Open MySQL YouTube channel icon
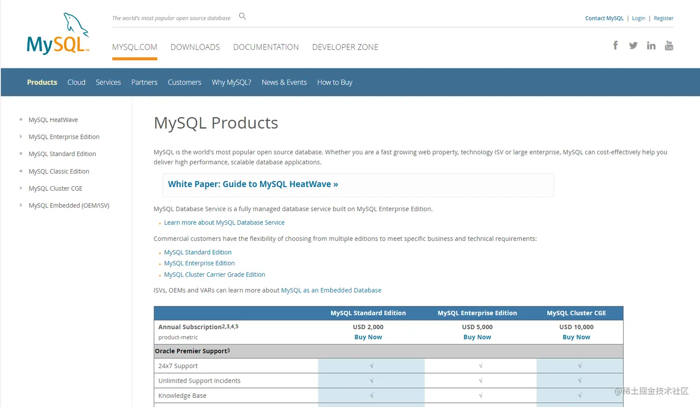Viewport: 700px width, 407px height. [669, 45]
